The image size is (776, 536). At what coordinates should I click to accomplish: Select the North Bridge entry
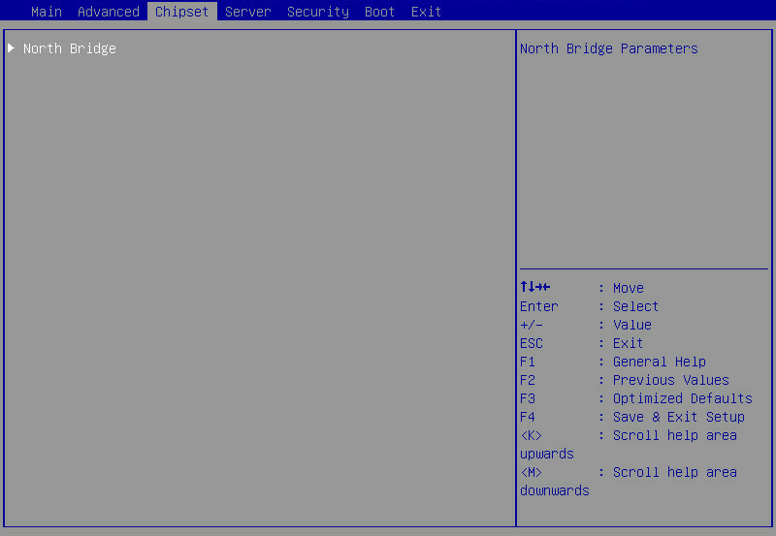[x=70, y=48]
